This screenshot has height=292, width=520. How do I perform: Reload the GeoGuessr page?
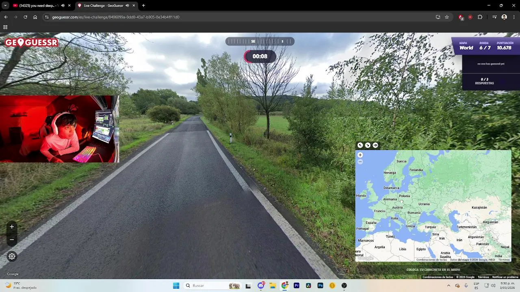coord(25,17)
